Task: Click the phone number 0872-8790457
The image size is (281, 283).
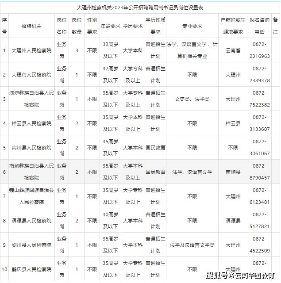Action: [259, 172]
